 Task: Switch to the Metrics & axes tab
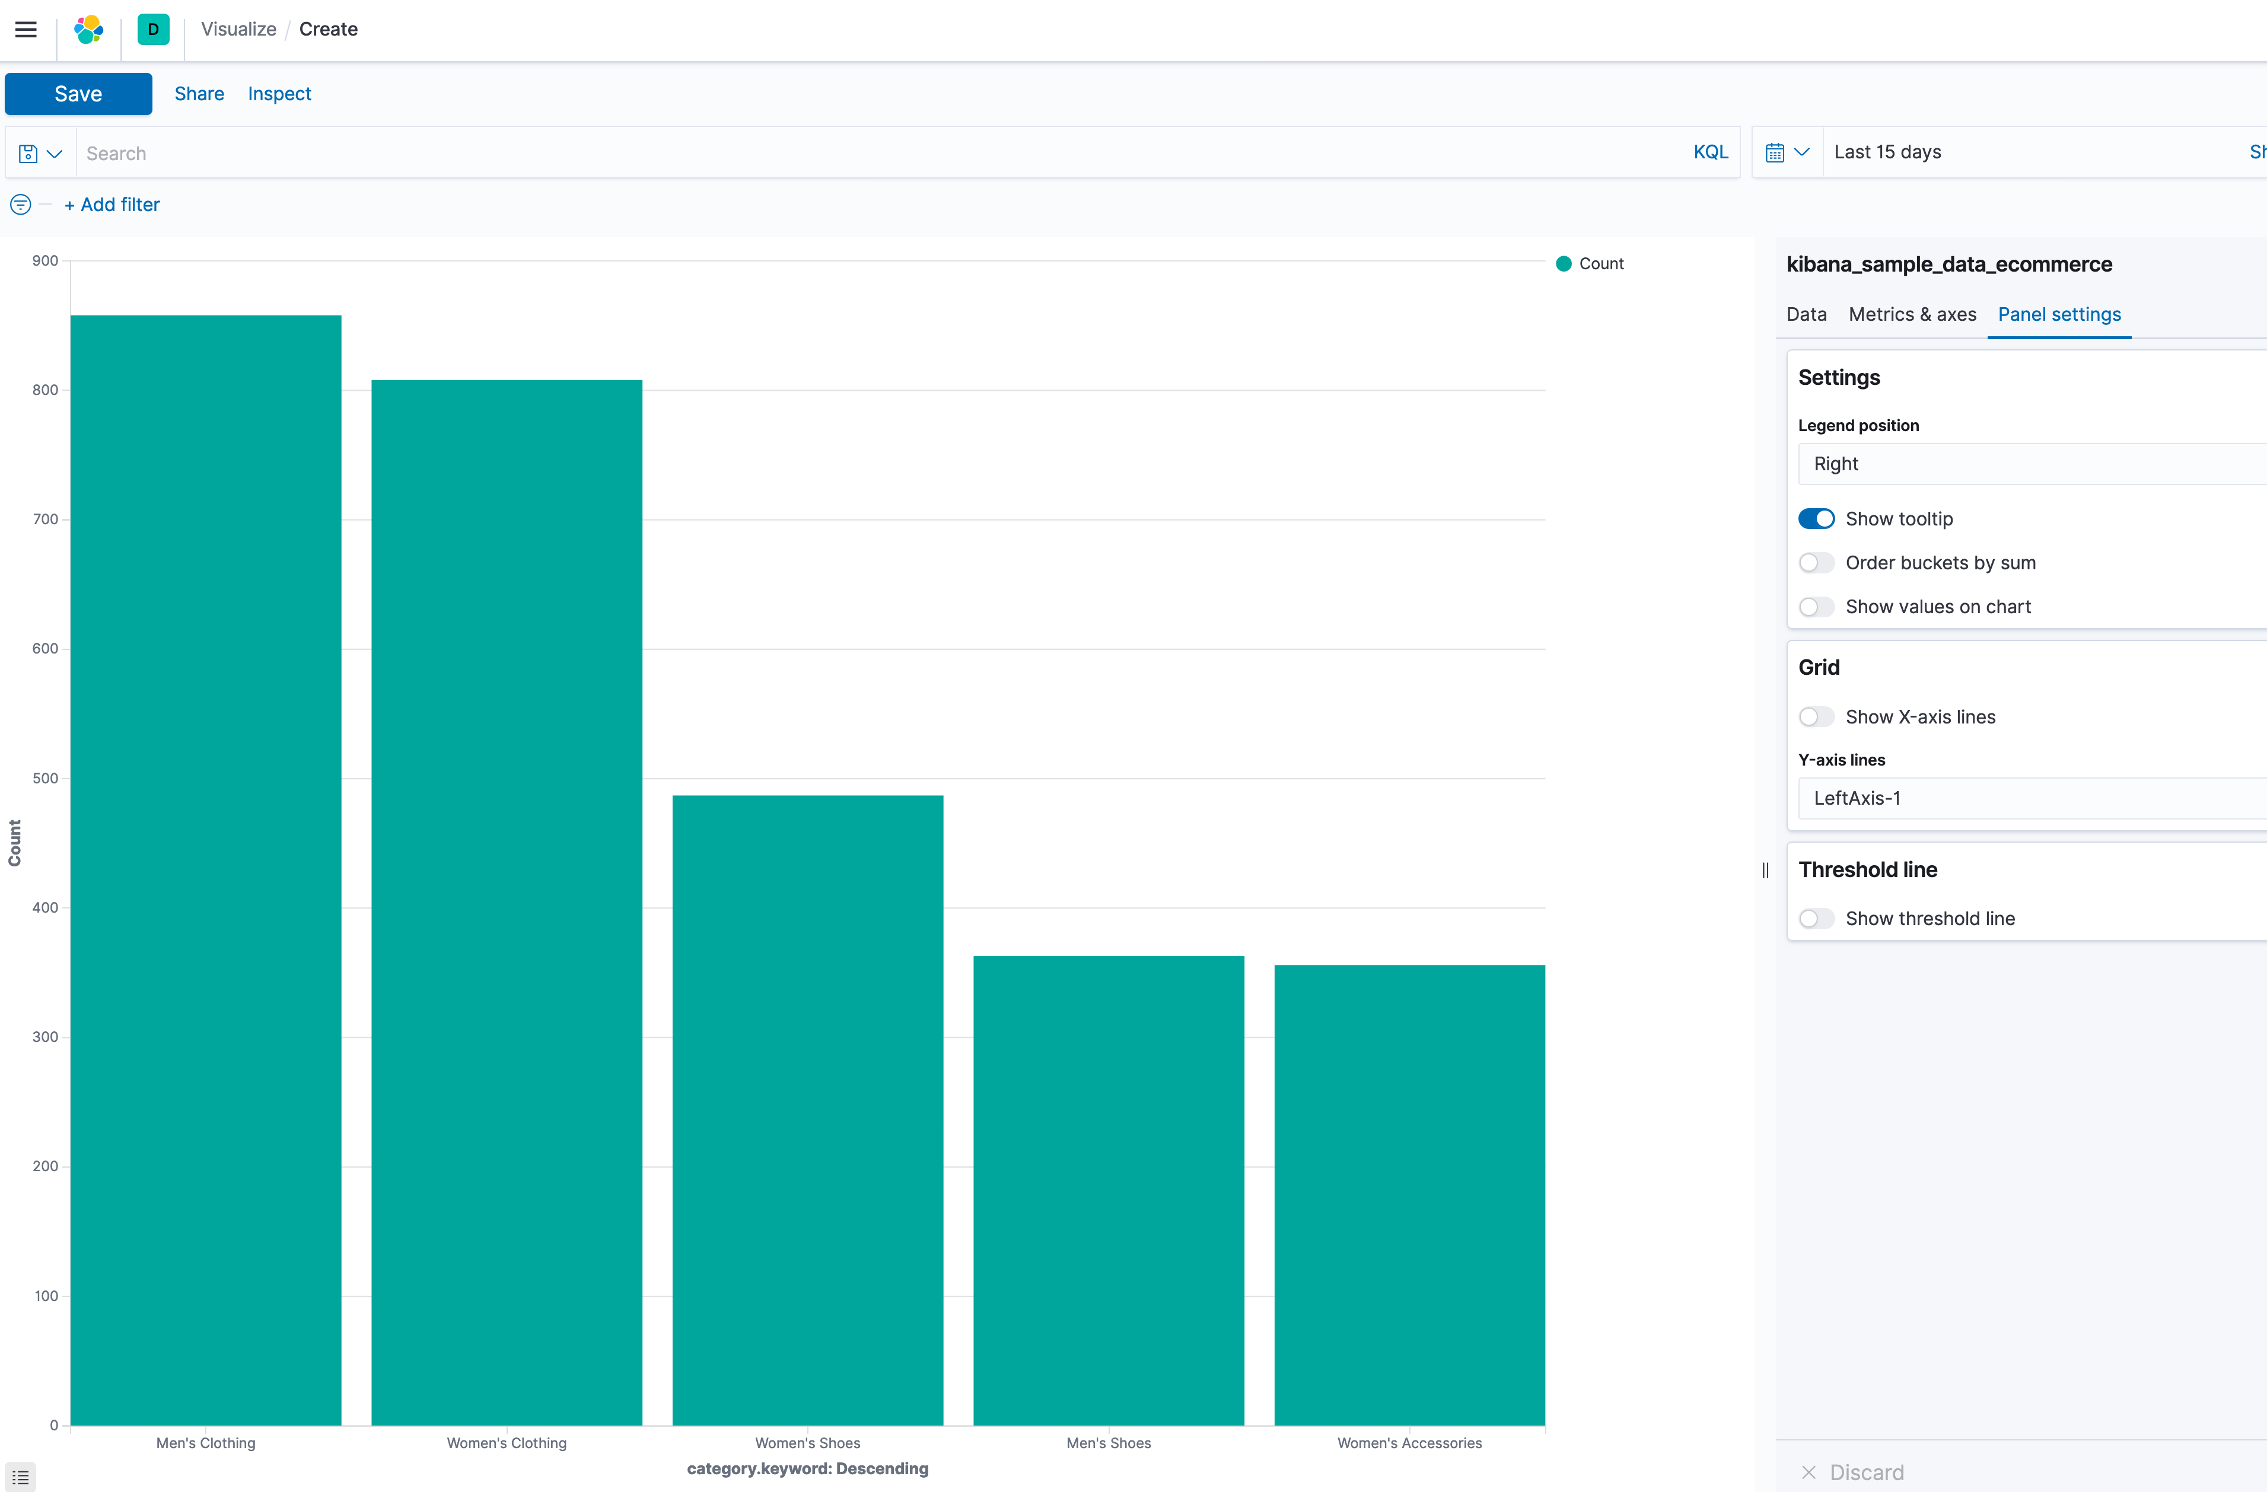point(1912,314)
